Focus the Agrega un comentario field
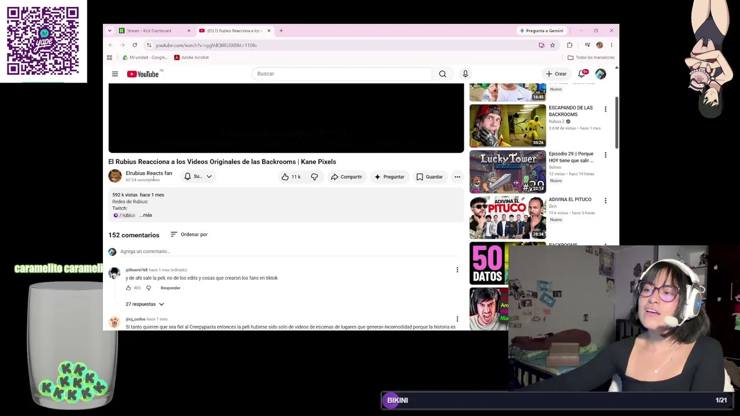This screenshot has height=416, width=740. point(289,251)
